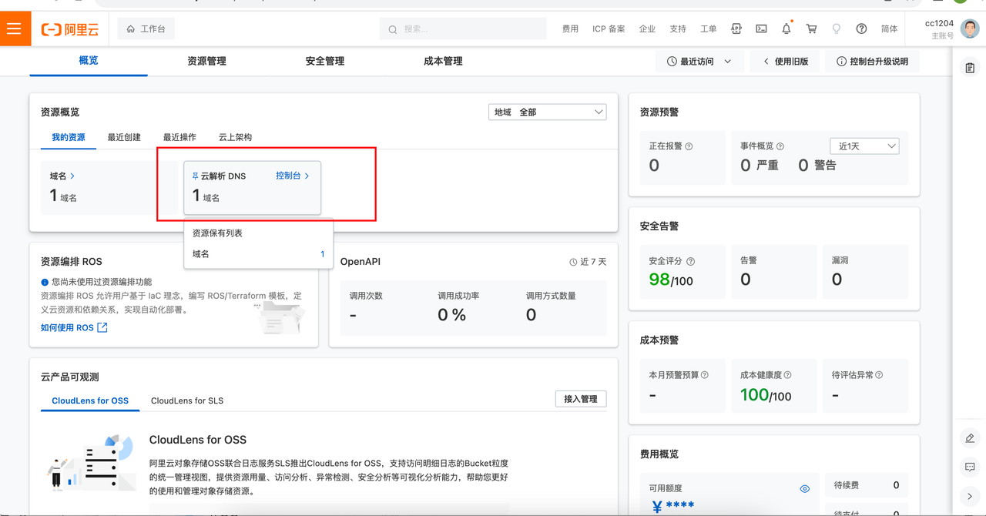986x516 pixels.
Task: Open the 支持 menu item
Action: click(x=678, y=29)
